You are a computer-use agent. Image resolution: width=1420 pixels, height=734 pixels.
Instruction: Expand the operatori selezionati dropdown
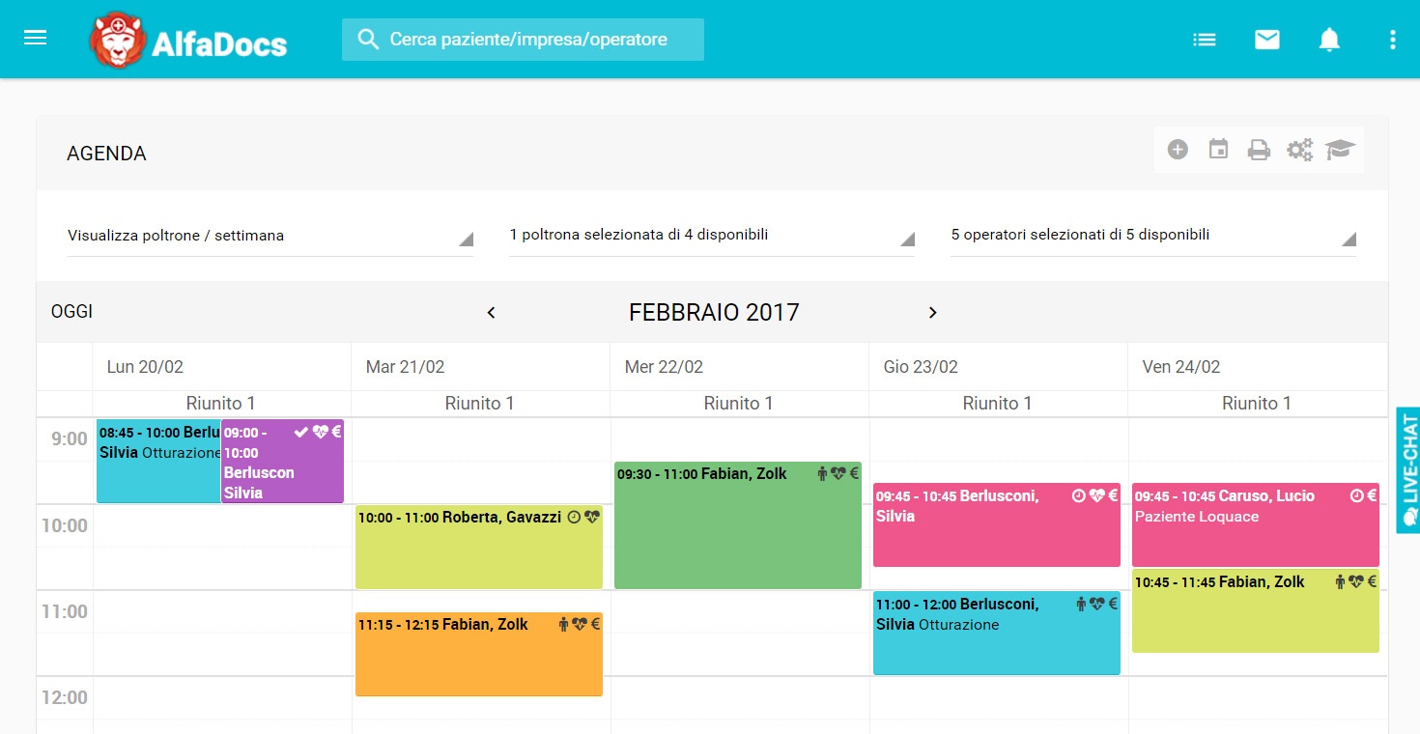click(x=1153, y=236)
